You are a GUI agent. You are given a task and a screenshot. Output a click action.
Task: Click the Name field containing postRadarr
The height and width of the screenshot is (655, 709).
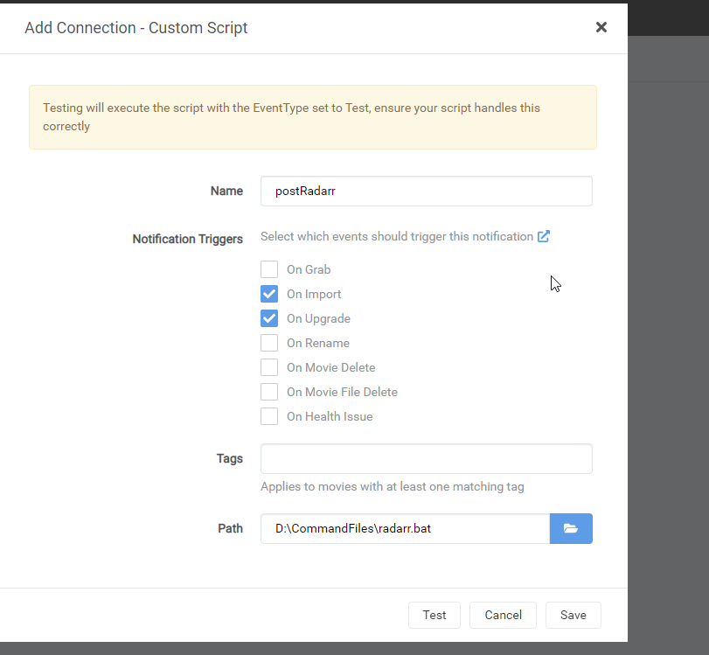click(426, 191)
